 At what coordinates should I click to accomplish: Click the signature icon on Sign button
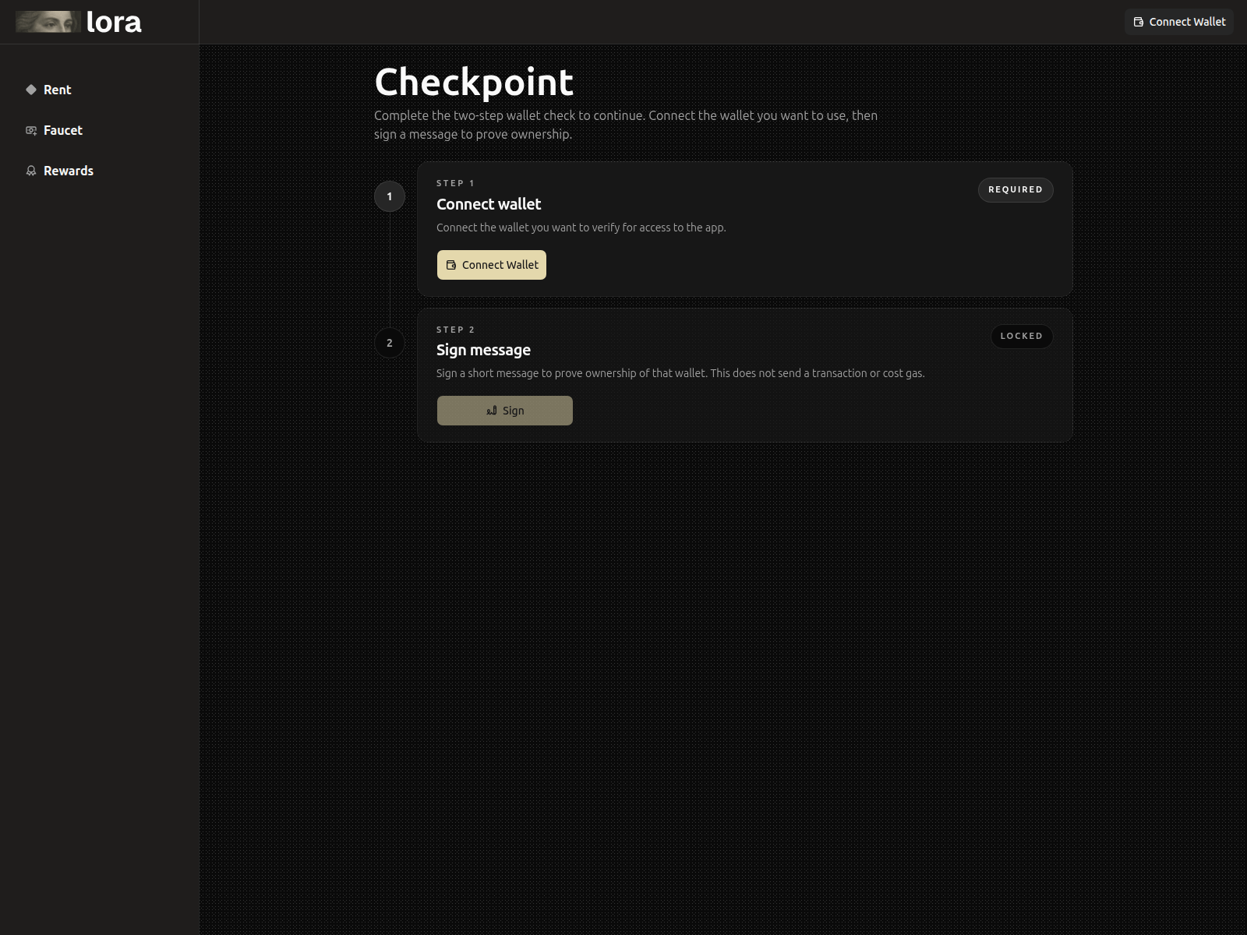tap(492, 411)
